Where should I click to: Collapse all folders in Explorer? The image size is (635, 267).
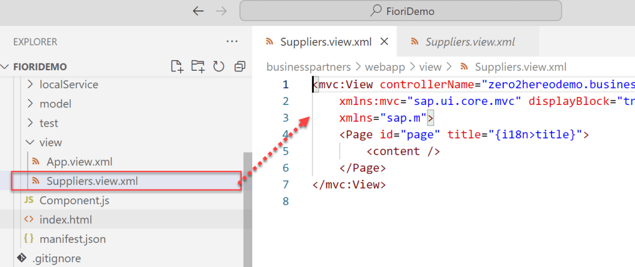click(x=239, y=66)
